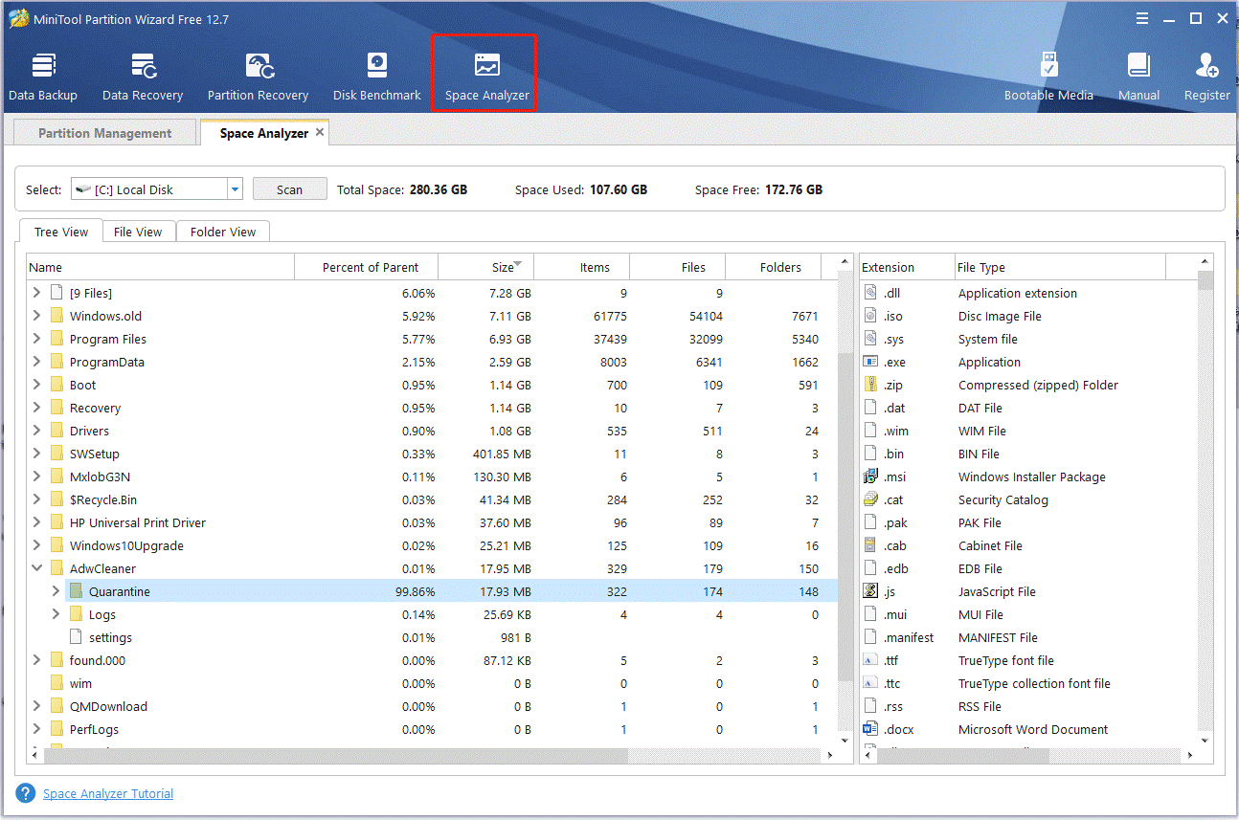The image size is (1239, 820).
Task: Sort by the Items column header
Action: pyautogui.click(x=582, y=267)
